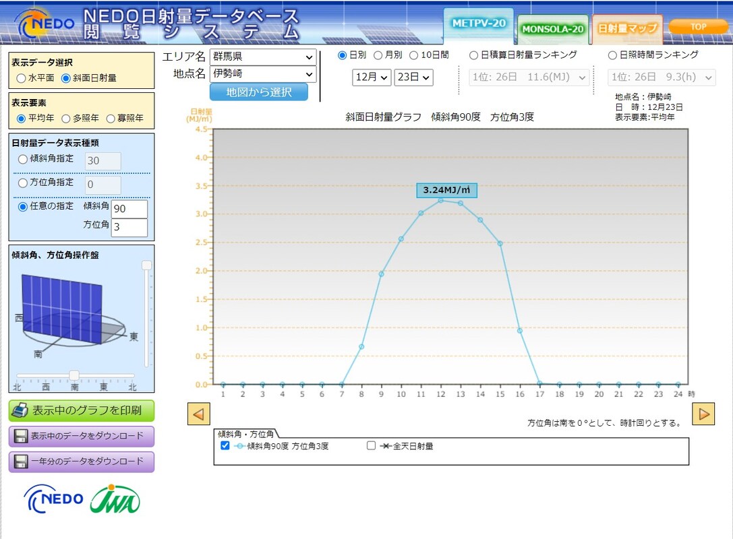Choose the 寡照年 display element

point(111,119)
